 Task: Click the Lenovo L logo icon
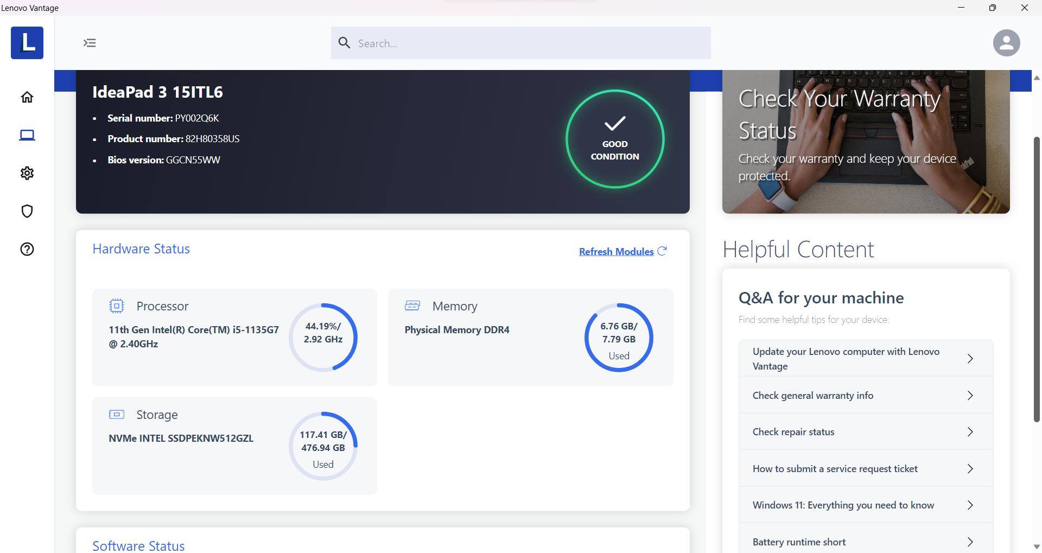tap(27, 43)
